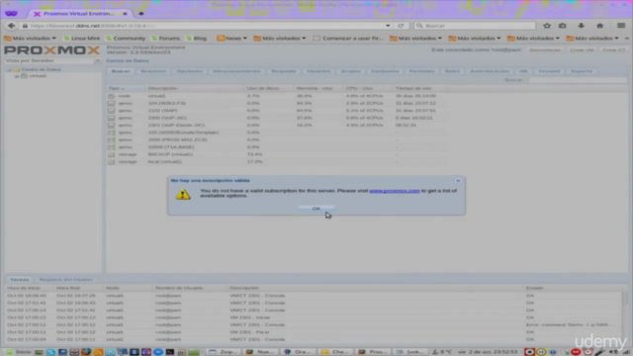Close the Proxmox Virtual Environment browser tab
633x356 pixels.
(125, 14)
